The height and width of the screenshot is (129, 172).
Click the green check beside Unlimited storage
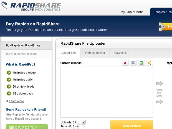coord(9,73)
